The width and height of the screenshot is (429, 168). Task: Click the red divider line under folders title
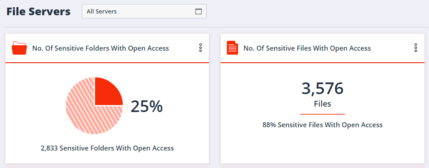click(107, 63)
